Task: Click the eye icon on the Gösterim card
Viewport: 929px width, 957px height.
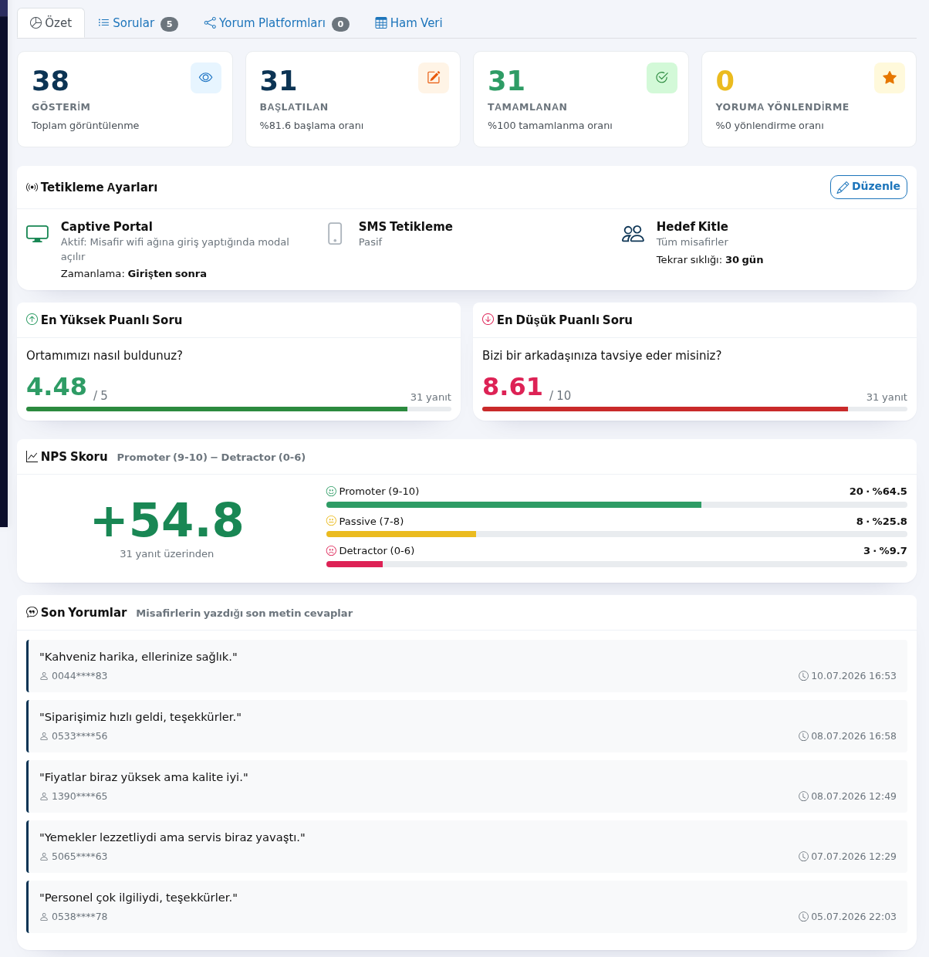Action: point(206,78)
